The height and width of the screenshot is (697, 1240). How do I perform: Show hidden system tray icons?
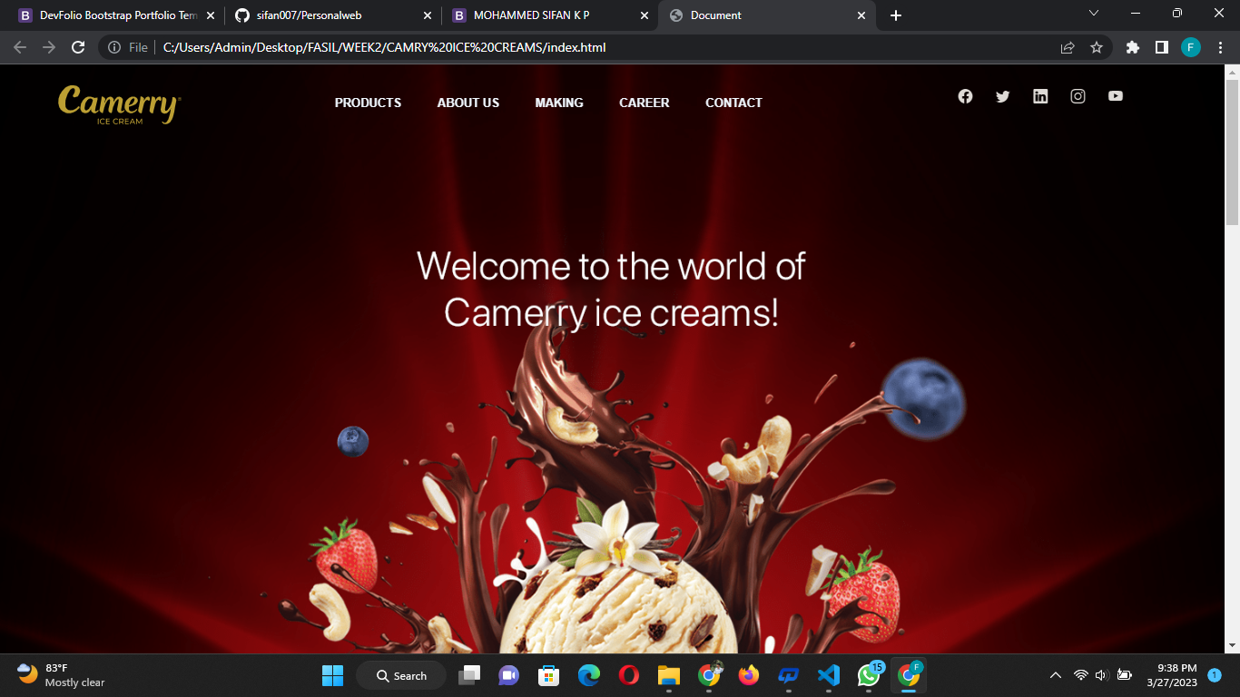pos(1055,675)
